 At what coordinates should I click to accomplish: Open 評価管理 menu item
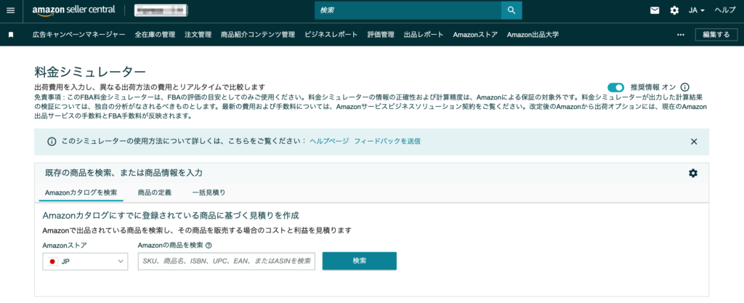[381, 35]
